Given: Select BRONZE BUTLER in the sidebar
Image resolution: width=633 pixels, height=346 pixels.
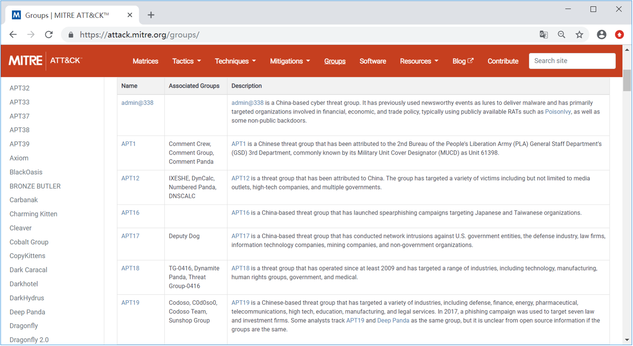Looking at the screenshot, I should coord(35,186).
